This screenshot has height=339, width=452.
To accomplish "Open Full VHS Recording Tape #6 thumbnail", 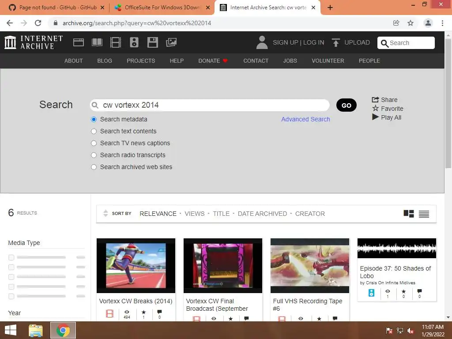I will coord(310,265).
